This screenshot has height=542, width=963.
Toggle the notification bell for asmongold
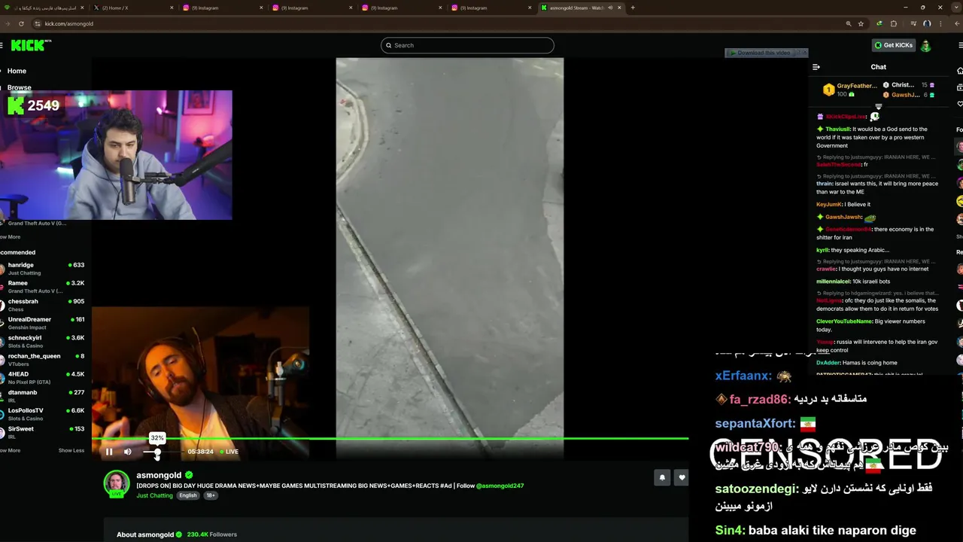[662, 477]
